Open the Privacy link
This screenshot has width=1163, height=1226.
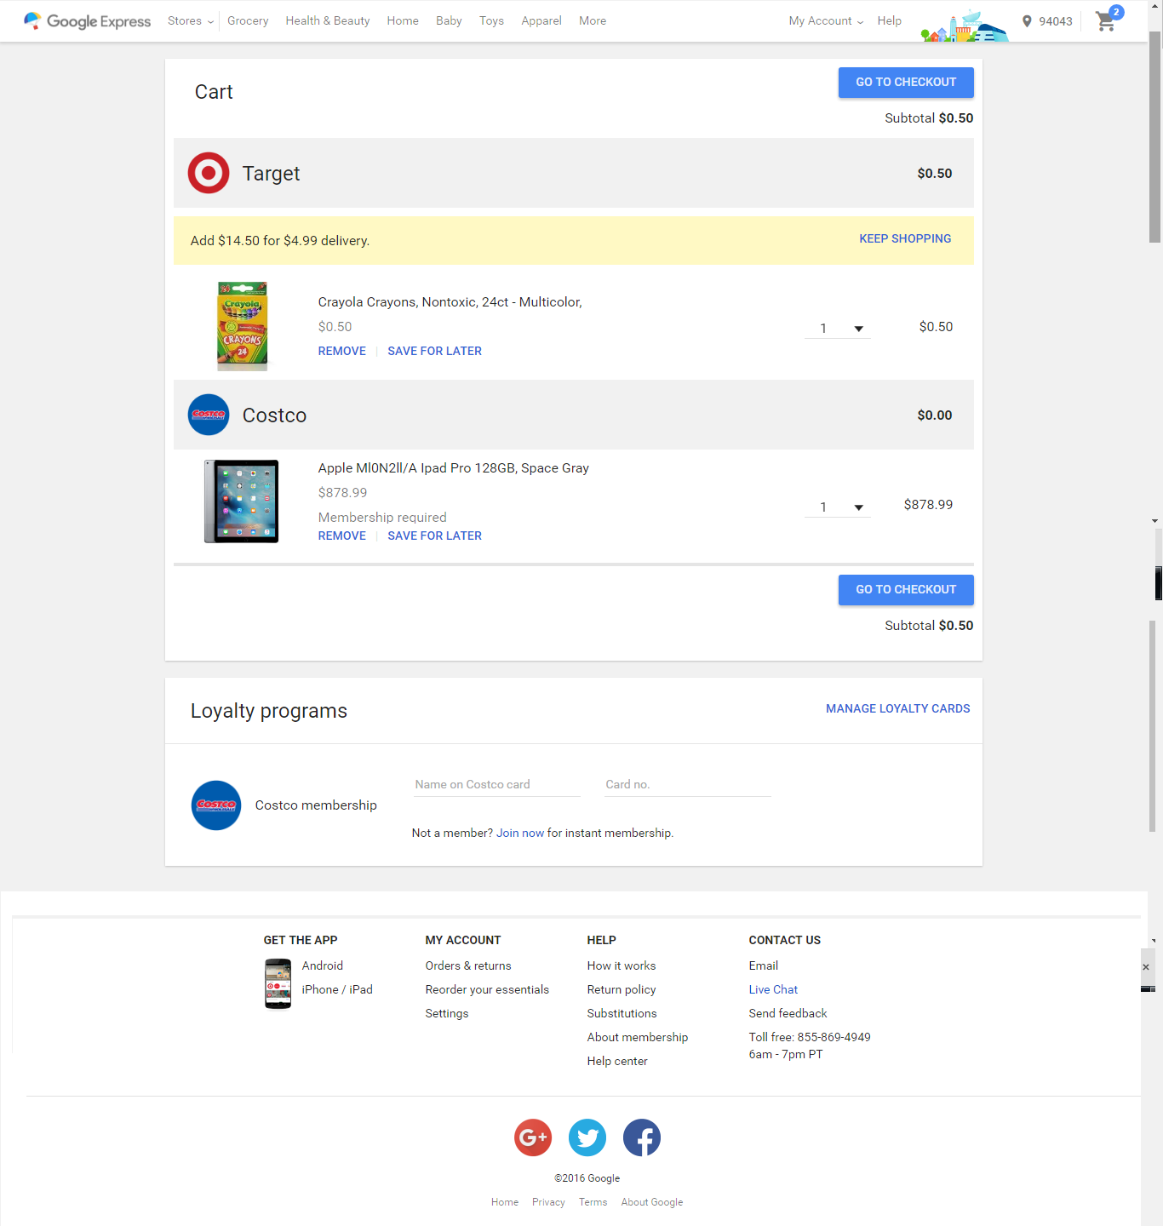pyautogui.click(x=548, y=1202)
